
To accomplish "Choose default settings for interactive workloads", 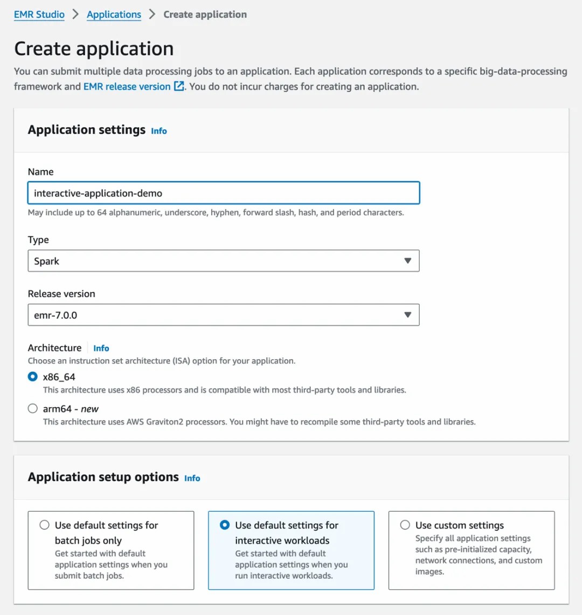I will click(x=225, y=525).
